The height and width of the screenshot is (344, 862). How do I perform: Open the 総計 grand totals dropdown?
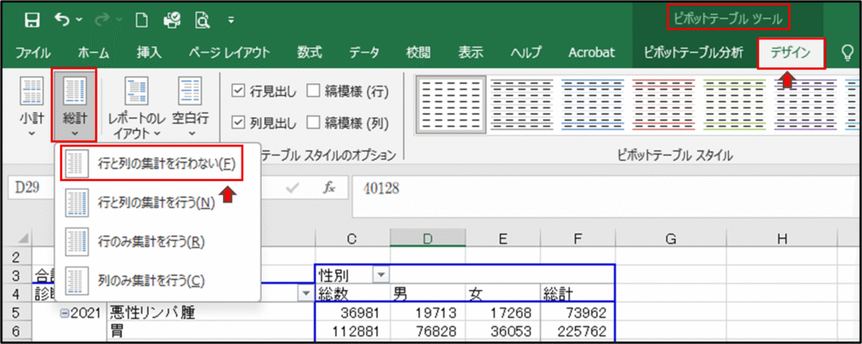click(75, 105)
